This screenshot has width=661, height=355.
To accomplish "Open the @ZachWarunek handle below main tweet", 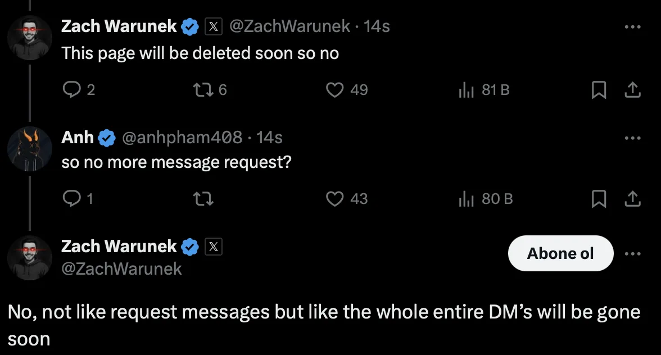I will tap(121, 268).
